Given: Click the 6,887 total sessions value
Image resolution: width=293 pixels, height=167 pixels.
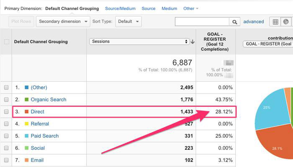Looking at the screenshot, I should [x=182, y=63].
